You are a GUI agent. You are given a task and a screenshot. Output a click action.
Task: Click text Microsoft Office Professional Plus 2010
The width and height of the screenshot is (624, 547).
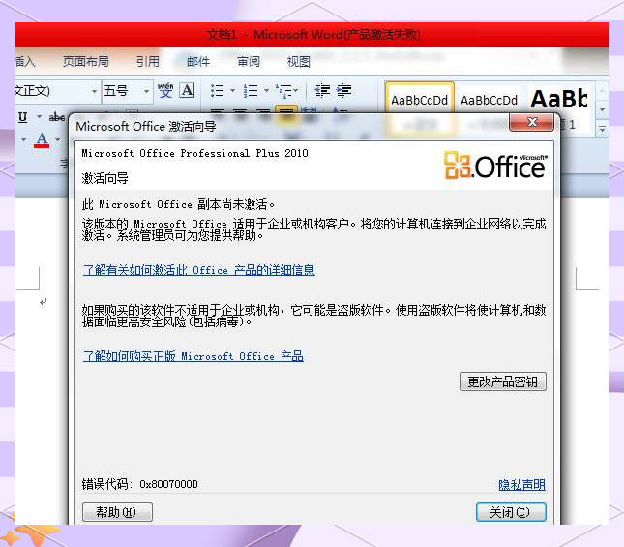(x=194, y=153)
